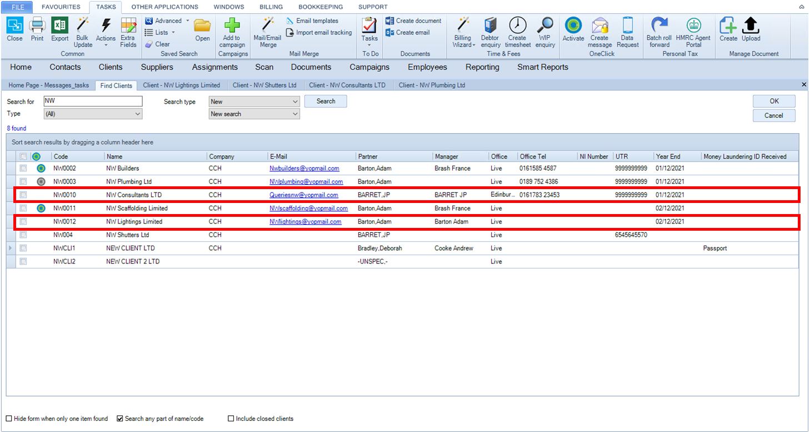
Task: Click the Export to Excel icon
Action: point(60,26)
